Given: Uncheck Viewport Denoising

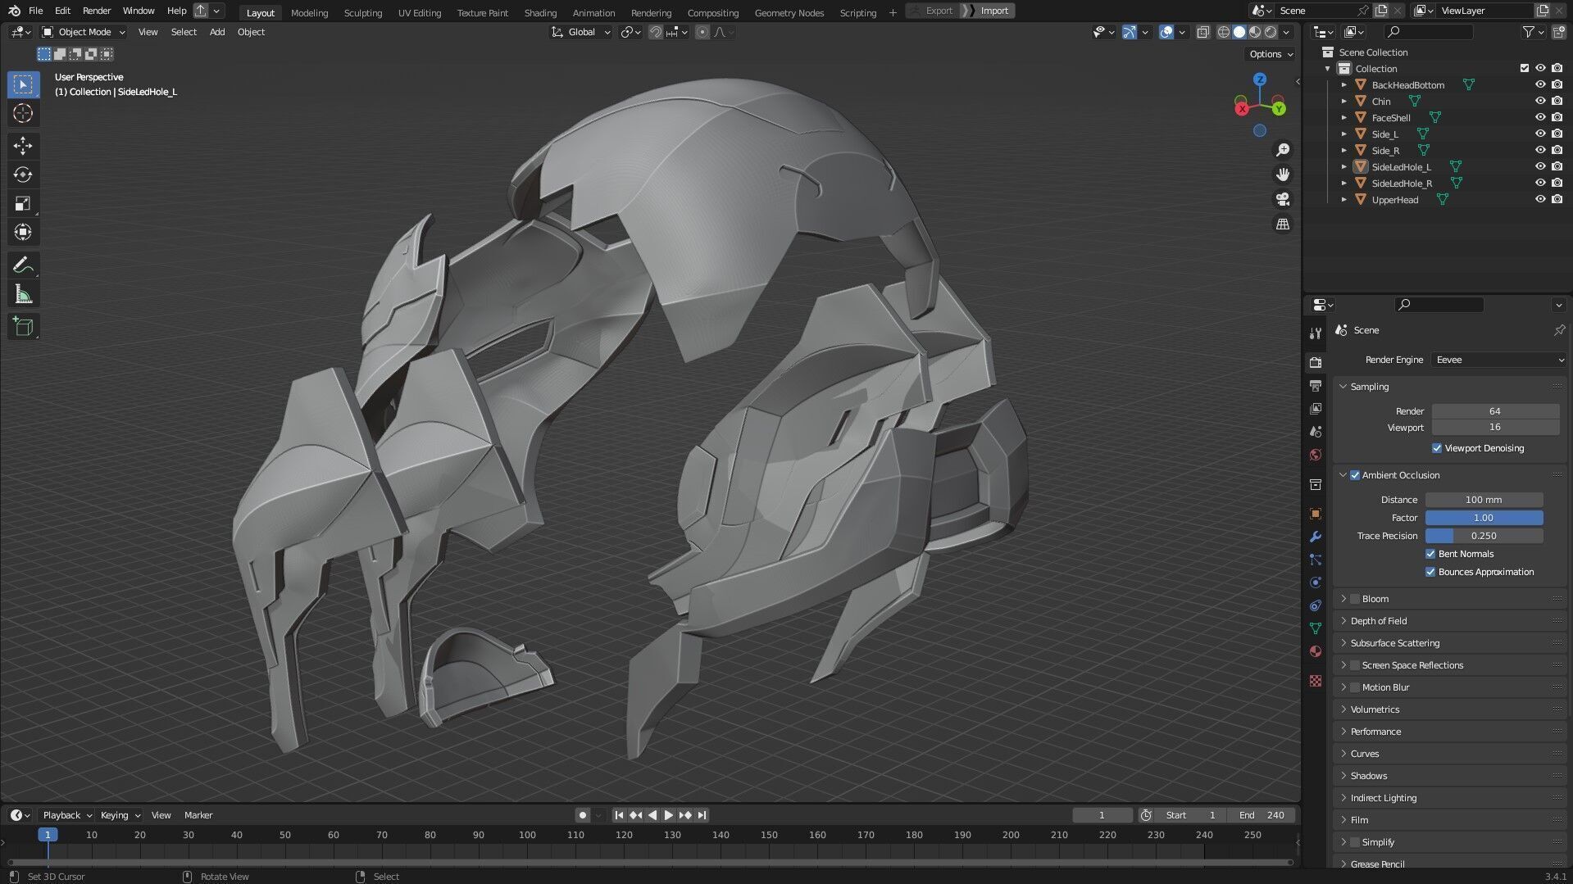Looking at the screenshot, I should coord(1436,448).
